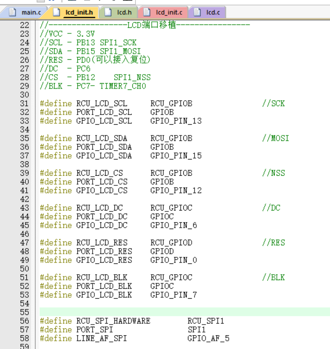330x349 pixels.
Task: Click the 'RCU_GPIOD' value
Action: 171,243
